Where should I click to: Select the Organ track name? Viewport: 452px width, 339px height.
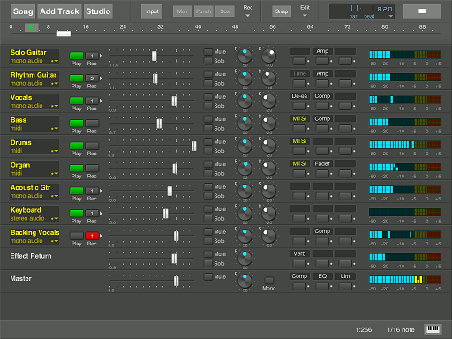pos(20,165)
